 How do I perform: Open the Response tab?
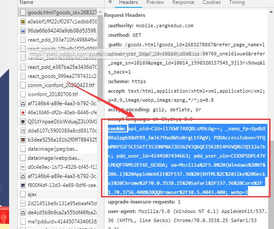click(x=183, y=2)
